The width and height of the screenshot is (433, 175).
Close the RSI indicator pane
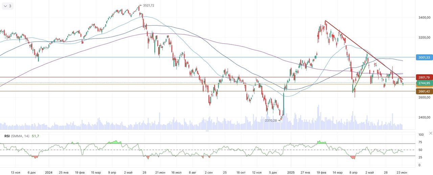[431, 133]
